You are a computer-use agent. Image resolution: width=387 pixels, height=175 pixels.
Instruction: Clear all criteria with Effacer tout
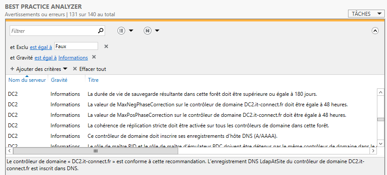coord(89,69)
